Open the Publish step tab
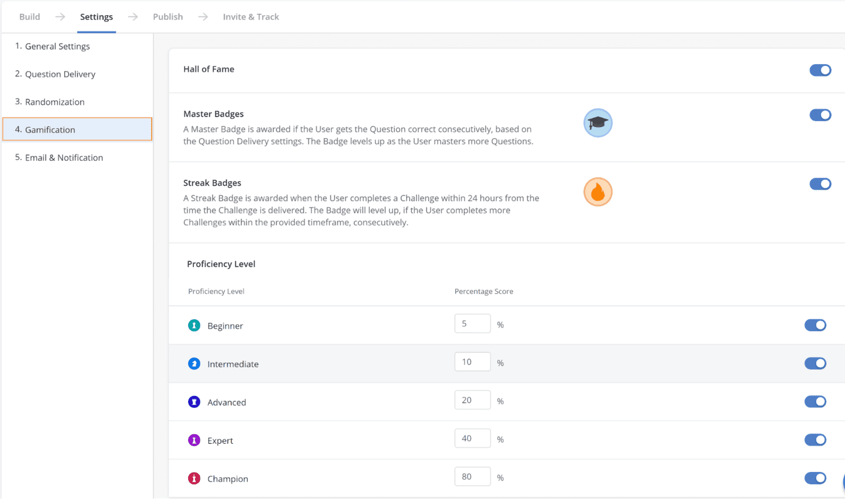 pos(168,17)
